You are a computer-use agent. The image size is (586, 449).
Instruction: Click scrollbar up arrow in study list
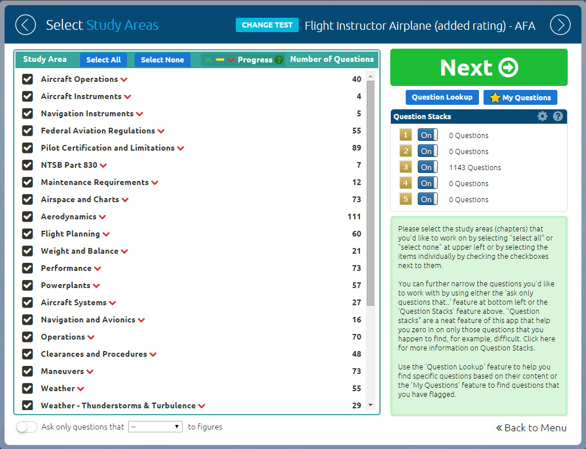pos(370,76)
